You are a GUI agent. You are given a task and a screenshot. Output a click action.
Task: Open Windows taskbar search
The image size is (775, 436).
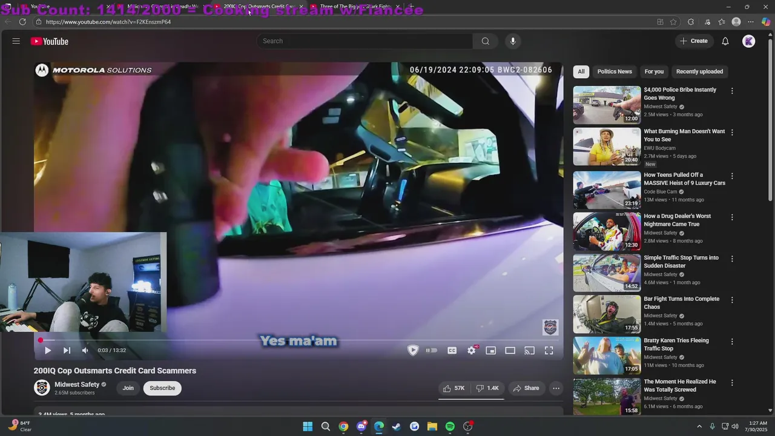pos(325,426)
